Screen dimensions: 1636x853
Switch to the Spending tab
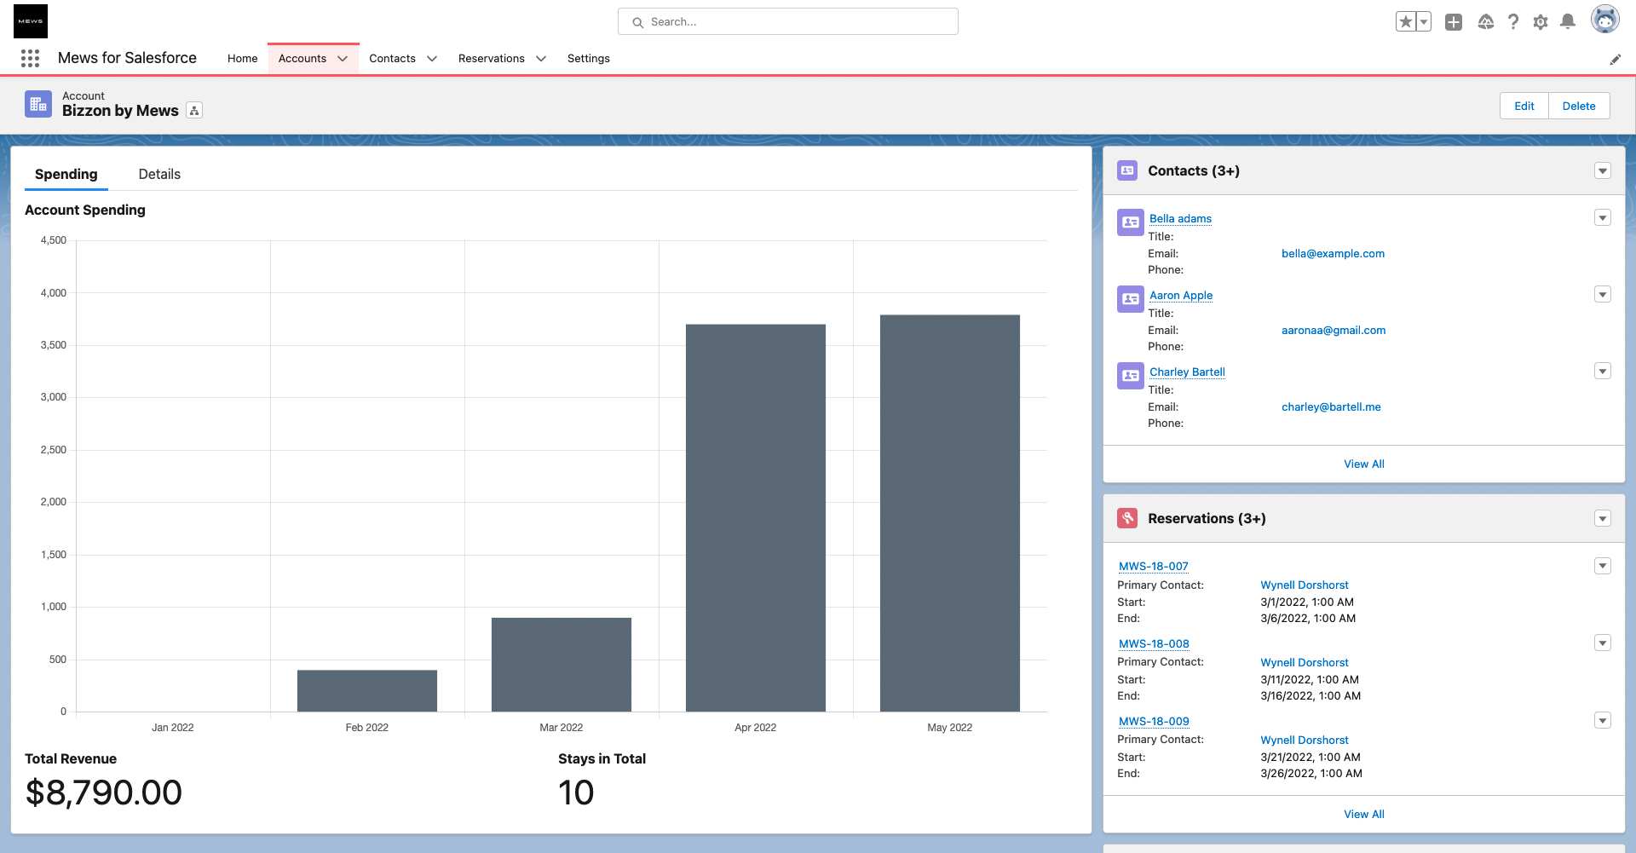click(x=66, y=174)
